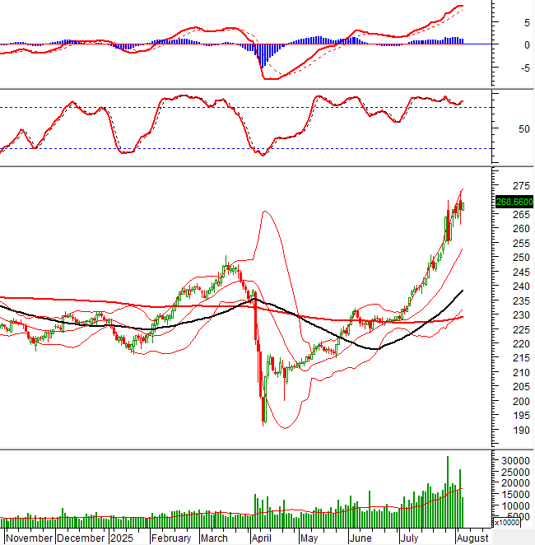Select the November label on the time axis
Screen dimensions: 535x545
[30, 538]
